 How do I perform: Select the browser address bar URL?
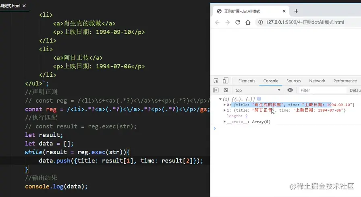pyautogui.click(x=305, y=22)
